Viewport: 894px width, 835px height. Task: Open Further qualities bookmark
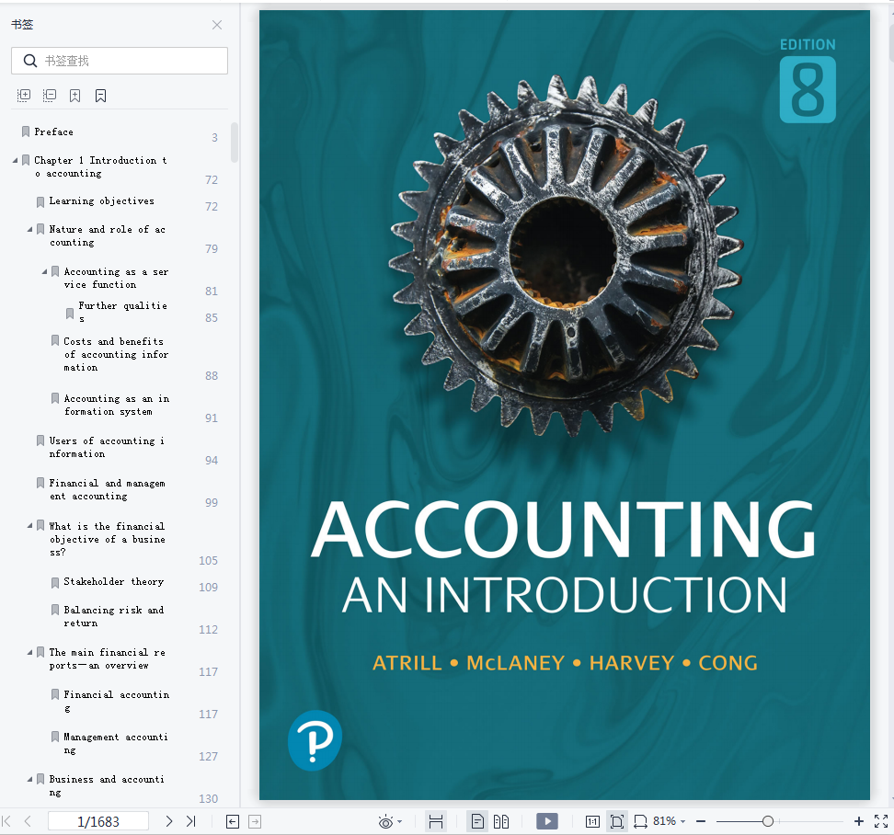(x=122, y=312)
